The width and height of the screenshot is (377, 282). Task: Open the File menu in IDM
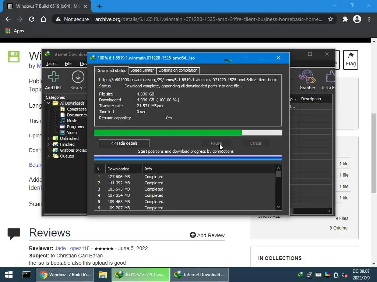pyautogui.click(x=68, y=63)
